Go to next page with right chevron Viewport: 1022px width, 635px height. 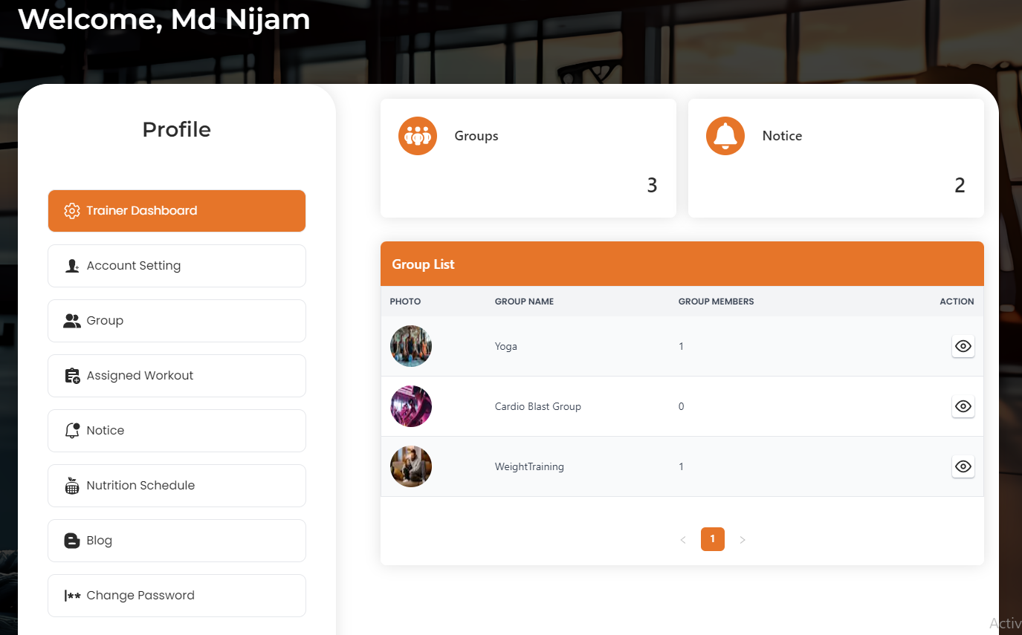742,540
